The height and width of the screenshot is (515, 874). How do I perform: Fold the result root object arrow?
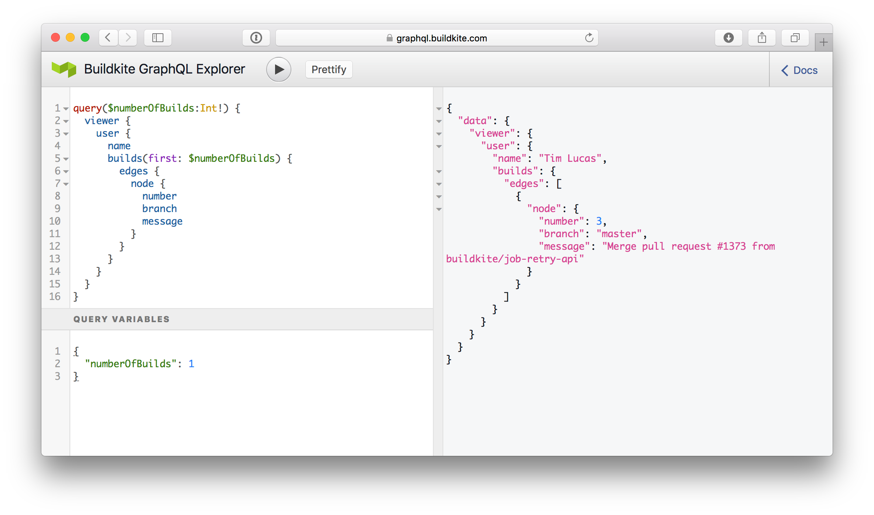click(x=439, y=109)
